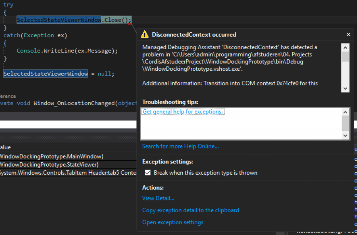This screenshot has width=357, height=235.
Task: Open Get general help for exceptions link
Action: coord(183,112)
